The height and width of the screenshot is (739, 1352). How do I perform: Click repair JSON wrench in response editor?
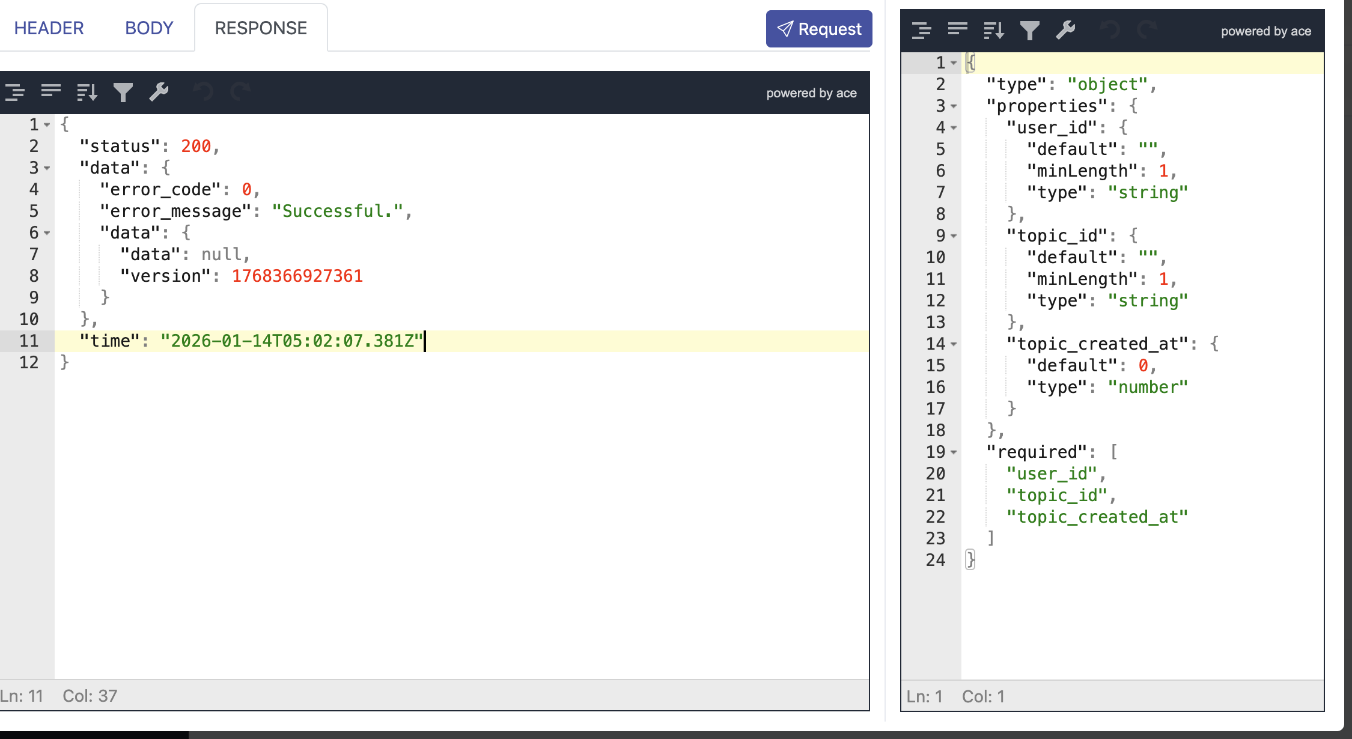pos(159,92)
